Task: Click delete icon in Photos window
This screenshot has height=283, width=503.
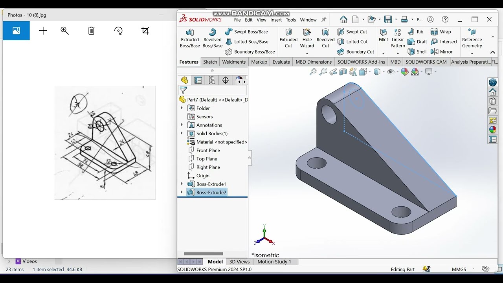Action: 91,31
